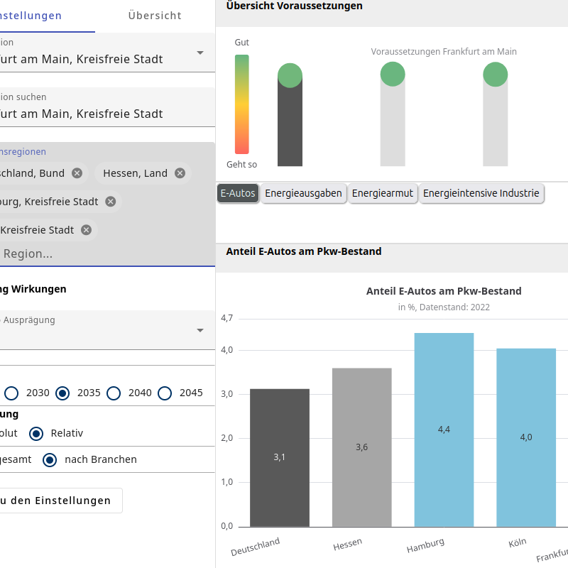Remove the Hessen, Land chip
568x568 pixels.
click(180, 173)
